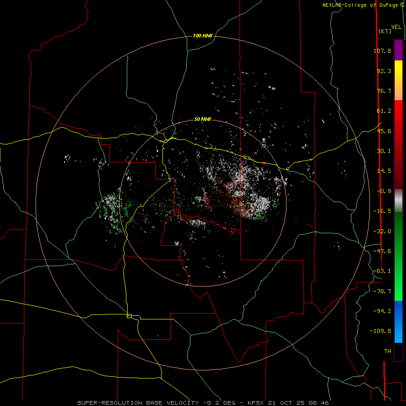Screen dimensions: 406x406
Task: Click the gray segment of velocity color bar
Action: tap(398, 201)
